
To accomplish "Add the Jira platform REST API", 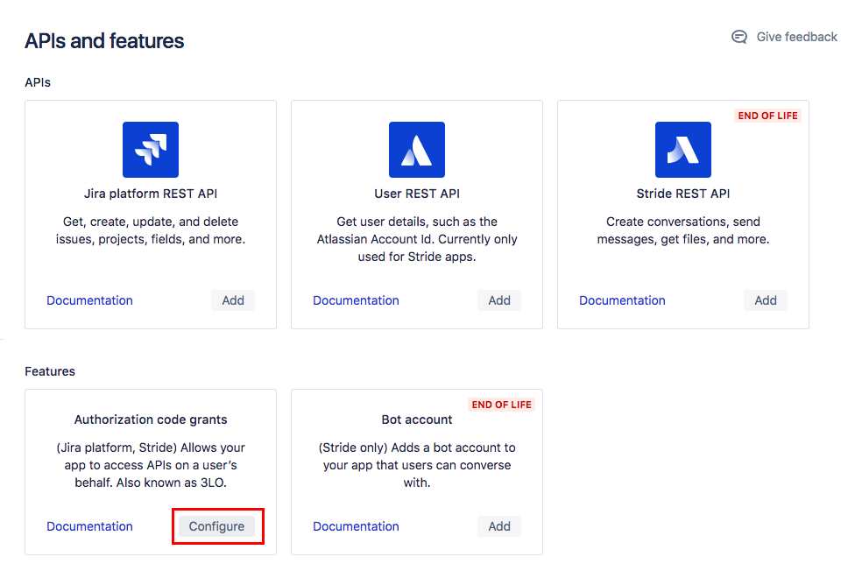I will [233, 300].
